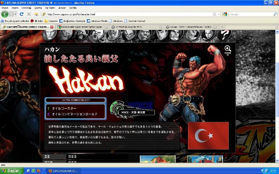The width and height of the screenshot is (279, 174).
Task: Click the ZOOM IN magnifier icon
Action: click(x=228, y=50)
